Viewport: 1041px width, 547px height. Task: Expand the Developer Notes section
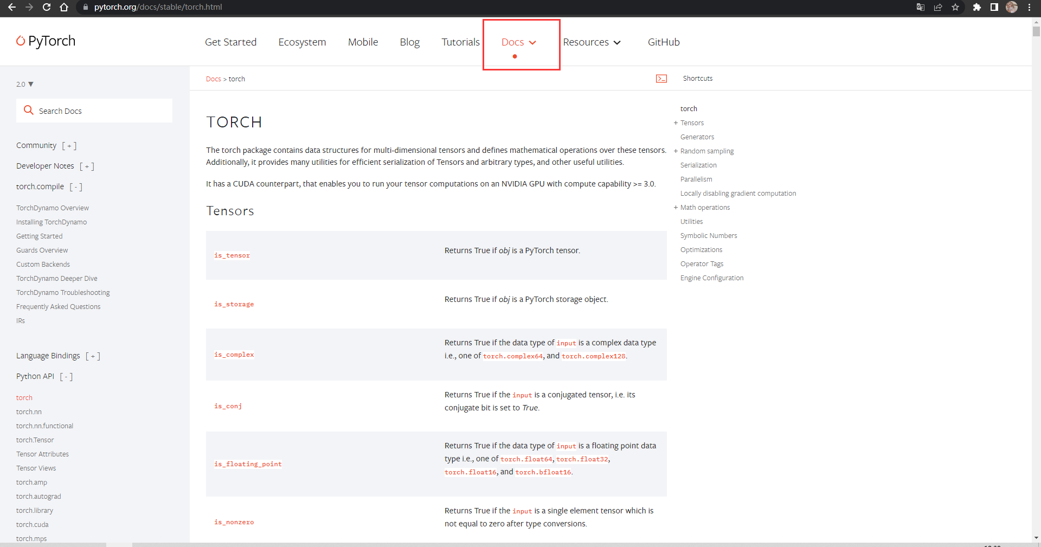(x=87, y=166)
